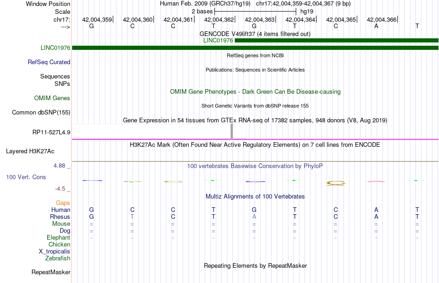Open the Layered H3K27Ac track label
Viewport: 439px width, 283px height.
coord(30,151)
